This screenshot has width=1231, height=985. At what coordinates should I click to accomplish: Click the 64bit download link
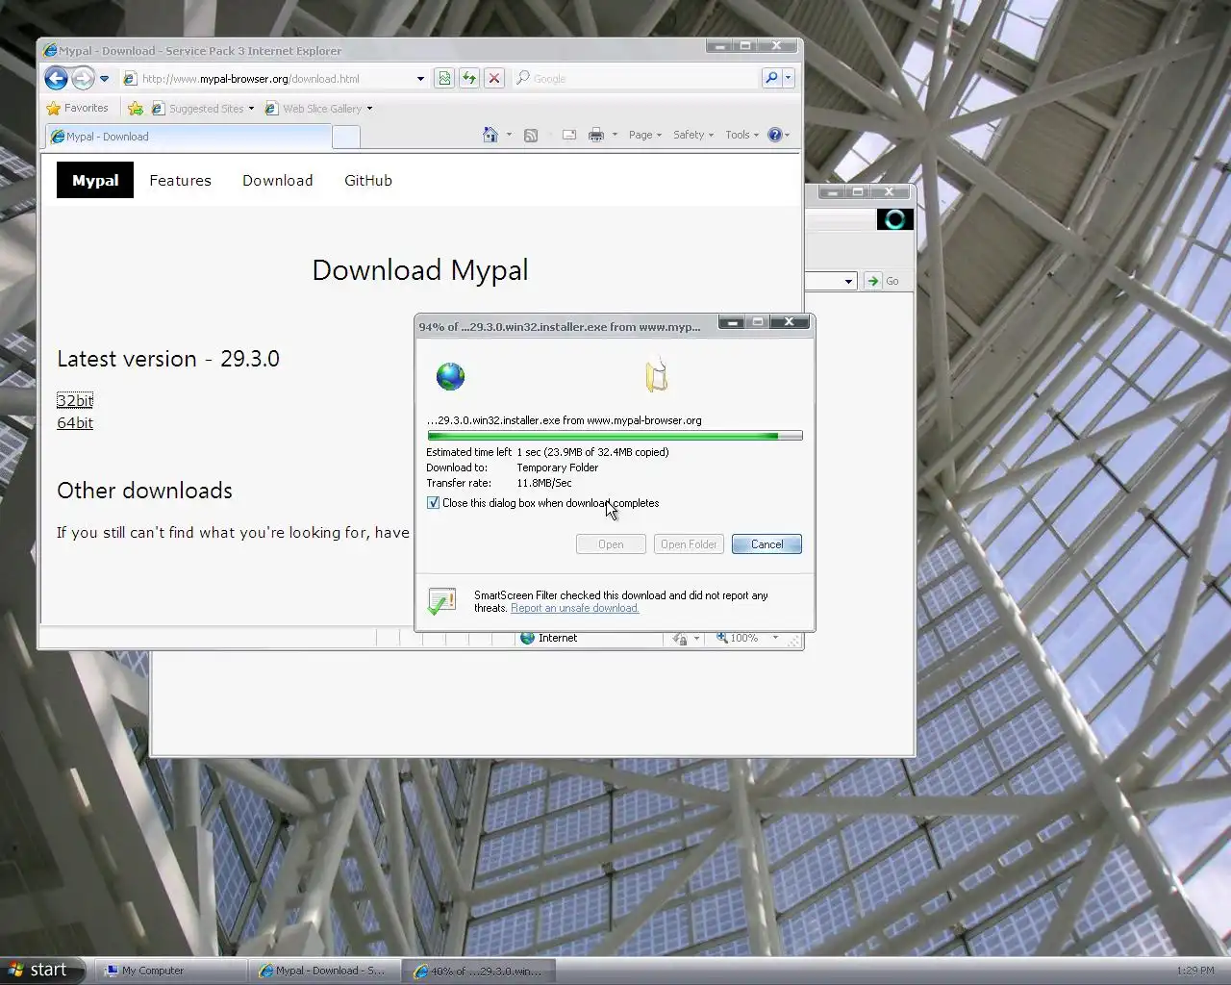[x=75, y=423]
